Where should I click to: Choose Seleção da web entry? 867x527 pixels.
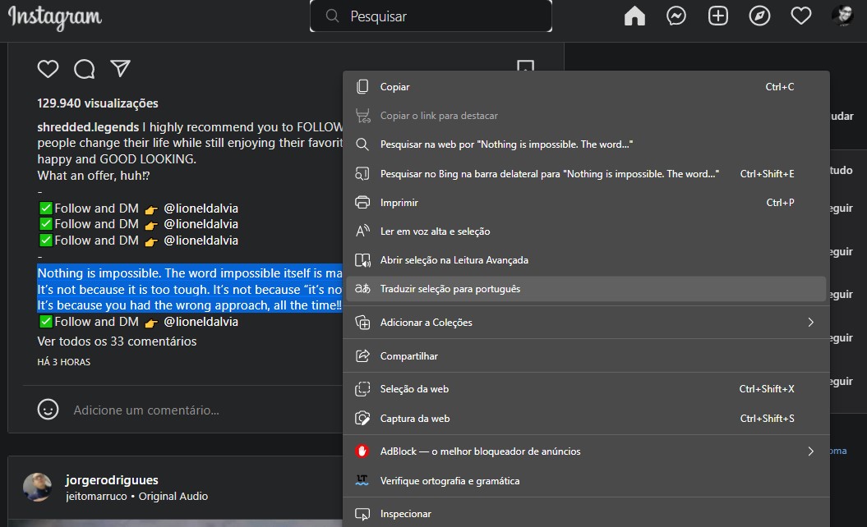pyautogui.click(x=586, y=389)
